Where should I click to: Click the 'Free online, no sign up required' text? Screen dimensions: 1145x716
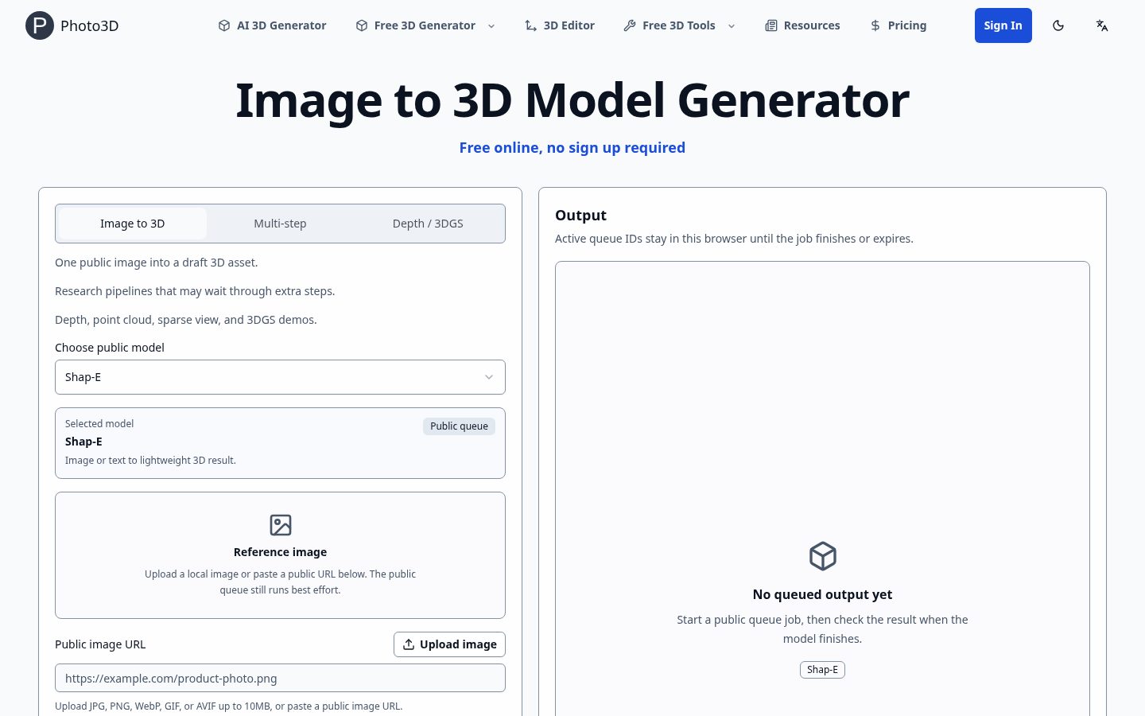[572, 147]
